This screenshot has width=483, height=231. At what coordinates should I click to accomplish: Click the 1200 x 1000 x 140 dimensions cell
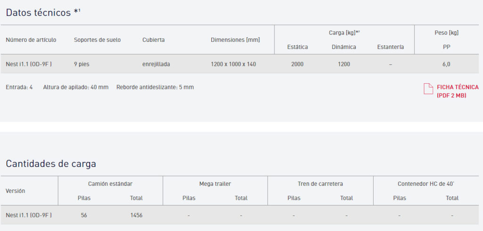tap(233, 64)
